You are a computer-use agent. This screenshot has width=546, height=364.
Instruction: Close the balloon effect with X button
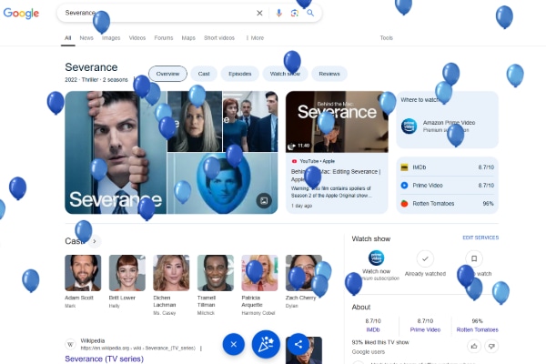click(234, 344)
